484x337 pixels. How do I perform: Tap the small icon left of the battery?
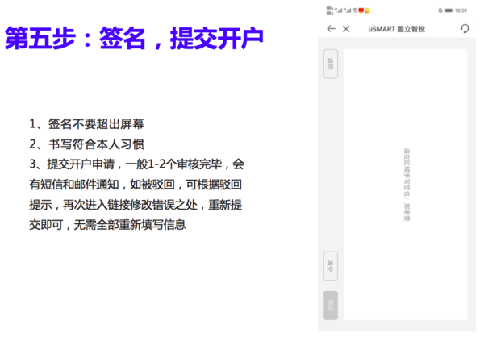[439, 10]
